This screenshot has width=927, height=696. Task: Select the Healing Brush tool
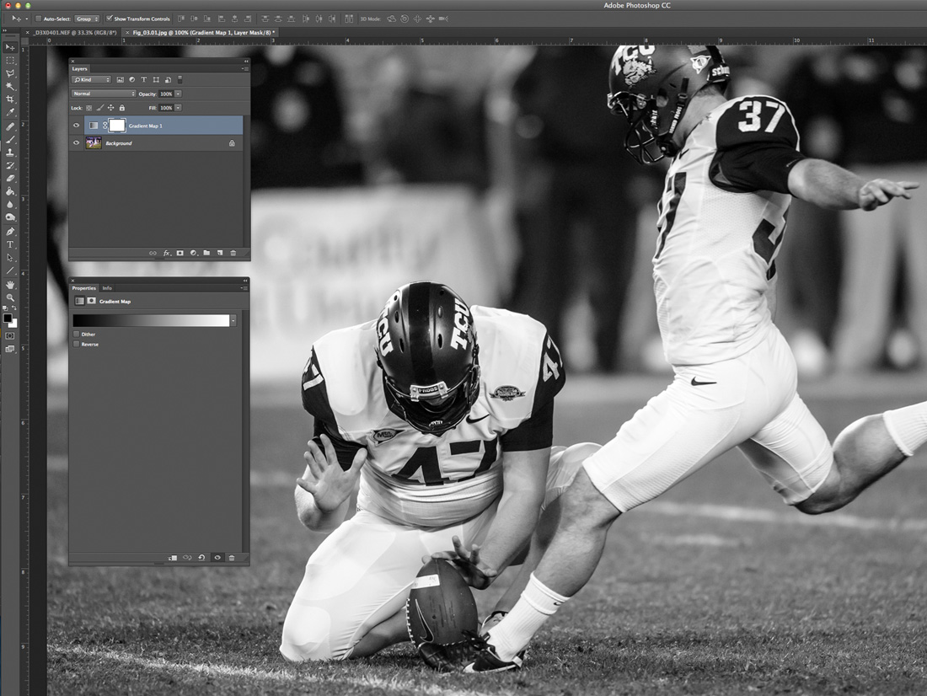click(10, 126)
